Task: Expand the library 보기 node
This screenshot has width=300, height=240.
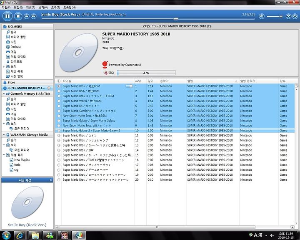Action: click(x=4, y=66)
